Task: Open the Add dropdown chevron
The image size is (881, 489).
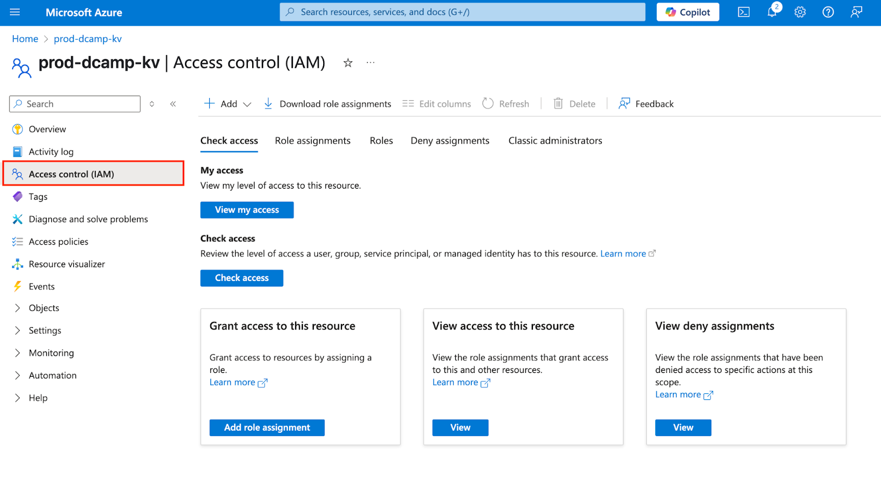Action: (x=247, y=105)
